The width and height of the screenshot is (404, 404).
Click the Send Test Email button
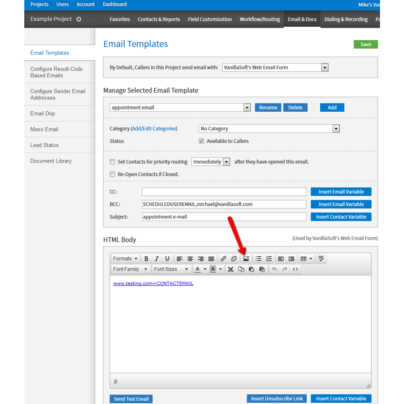coord(131,399)
